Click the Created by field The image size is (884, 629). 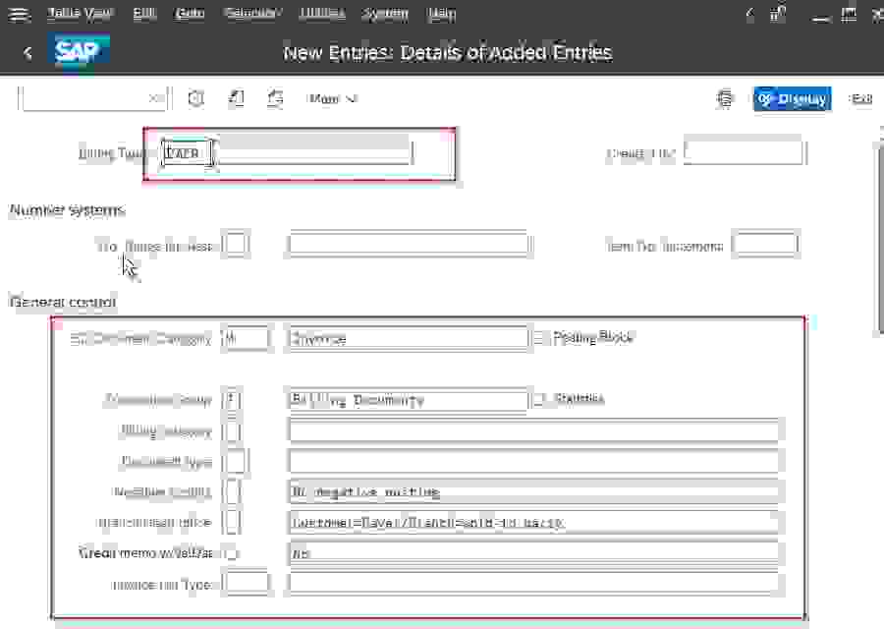(744, 153)
